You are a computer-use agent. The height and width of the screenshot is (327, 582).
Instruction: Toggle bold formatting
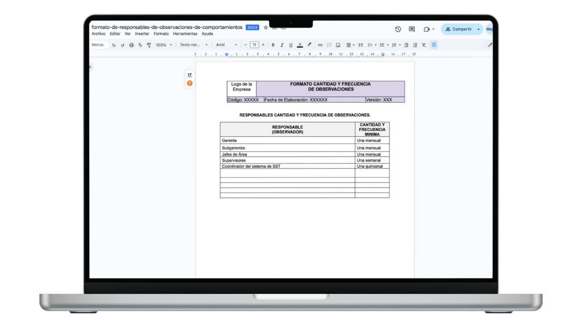(x=273, y=45)
